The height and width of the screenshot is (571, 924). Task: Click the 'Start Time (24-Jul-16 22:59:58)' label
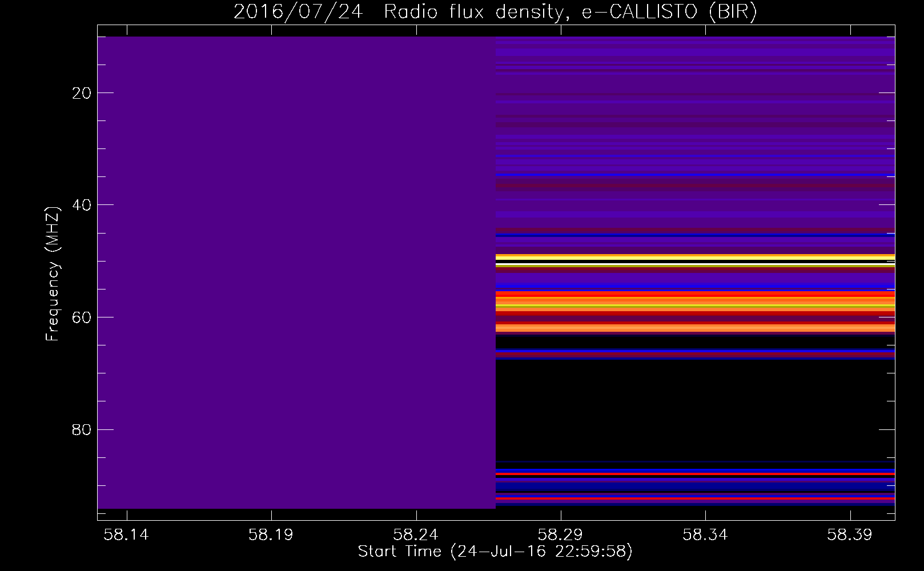click(x=495, y=552)
